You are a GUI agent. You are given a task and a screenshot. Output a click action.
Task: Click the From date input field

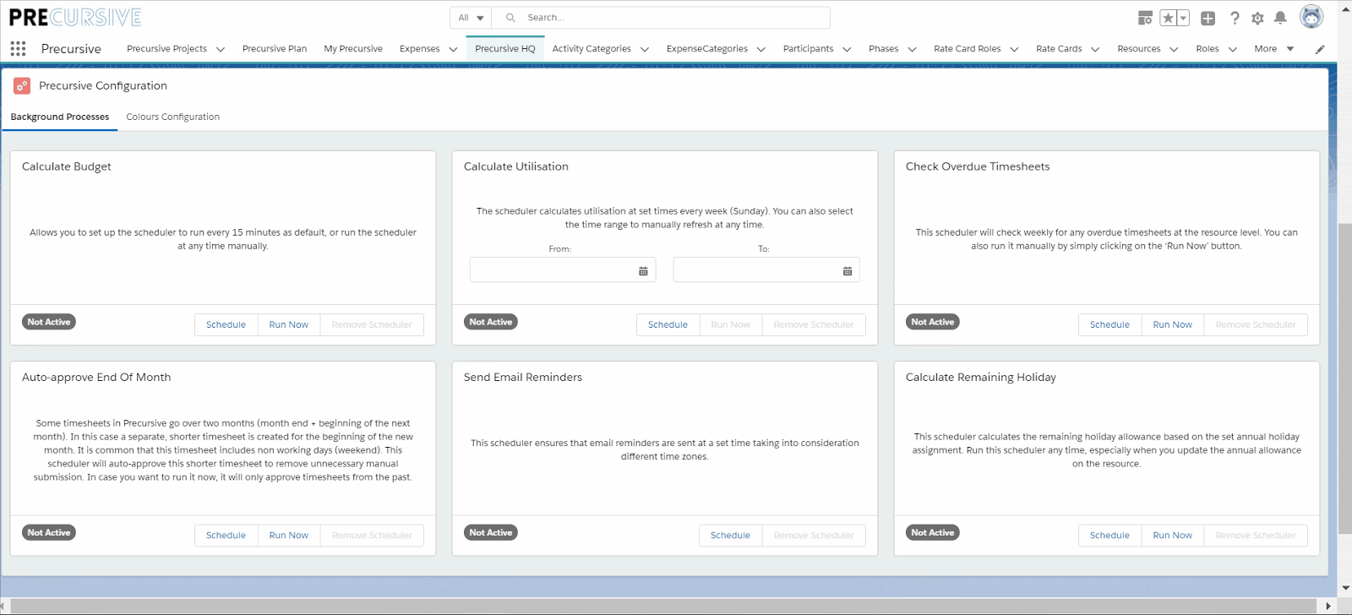tap(563, 270)
